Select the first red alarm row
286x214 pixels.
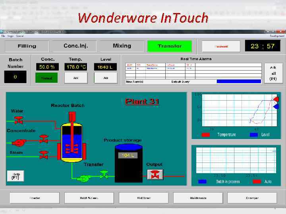click(x=193, y=65)
